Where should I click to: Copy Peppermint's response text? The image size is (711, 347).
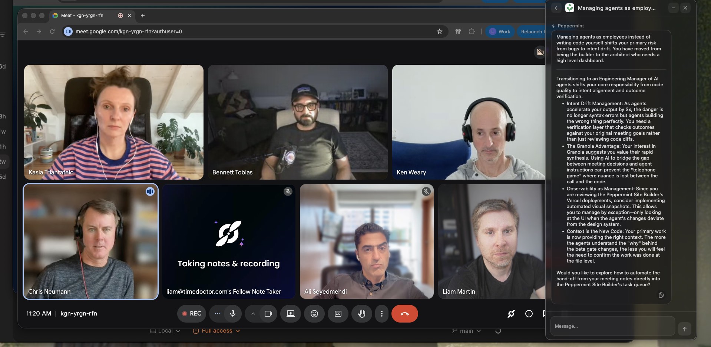click(x=661, y=295)
